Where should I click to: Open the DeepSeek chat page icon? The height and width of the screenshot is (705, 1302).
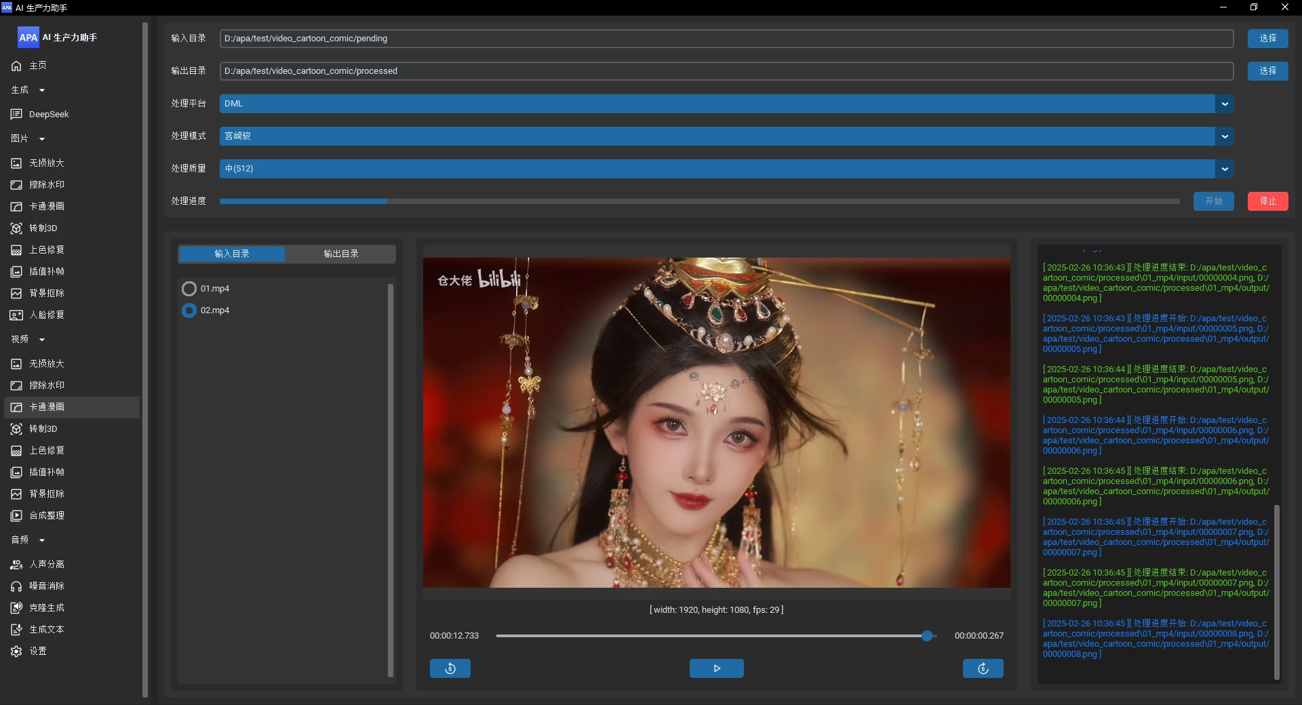(16, 115)
